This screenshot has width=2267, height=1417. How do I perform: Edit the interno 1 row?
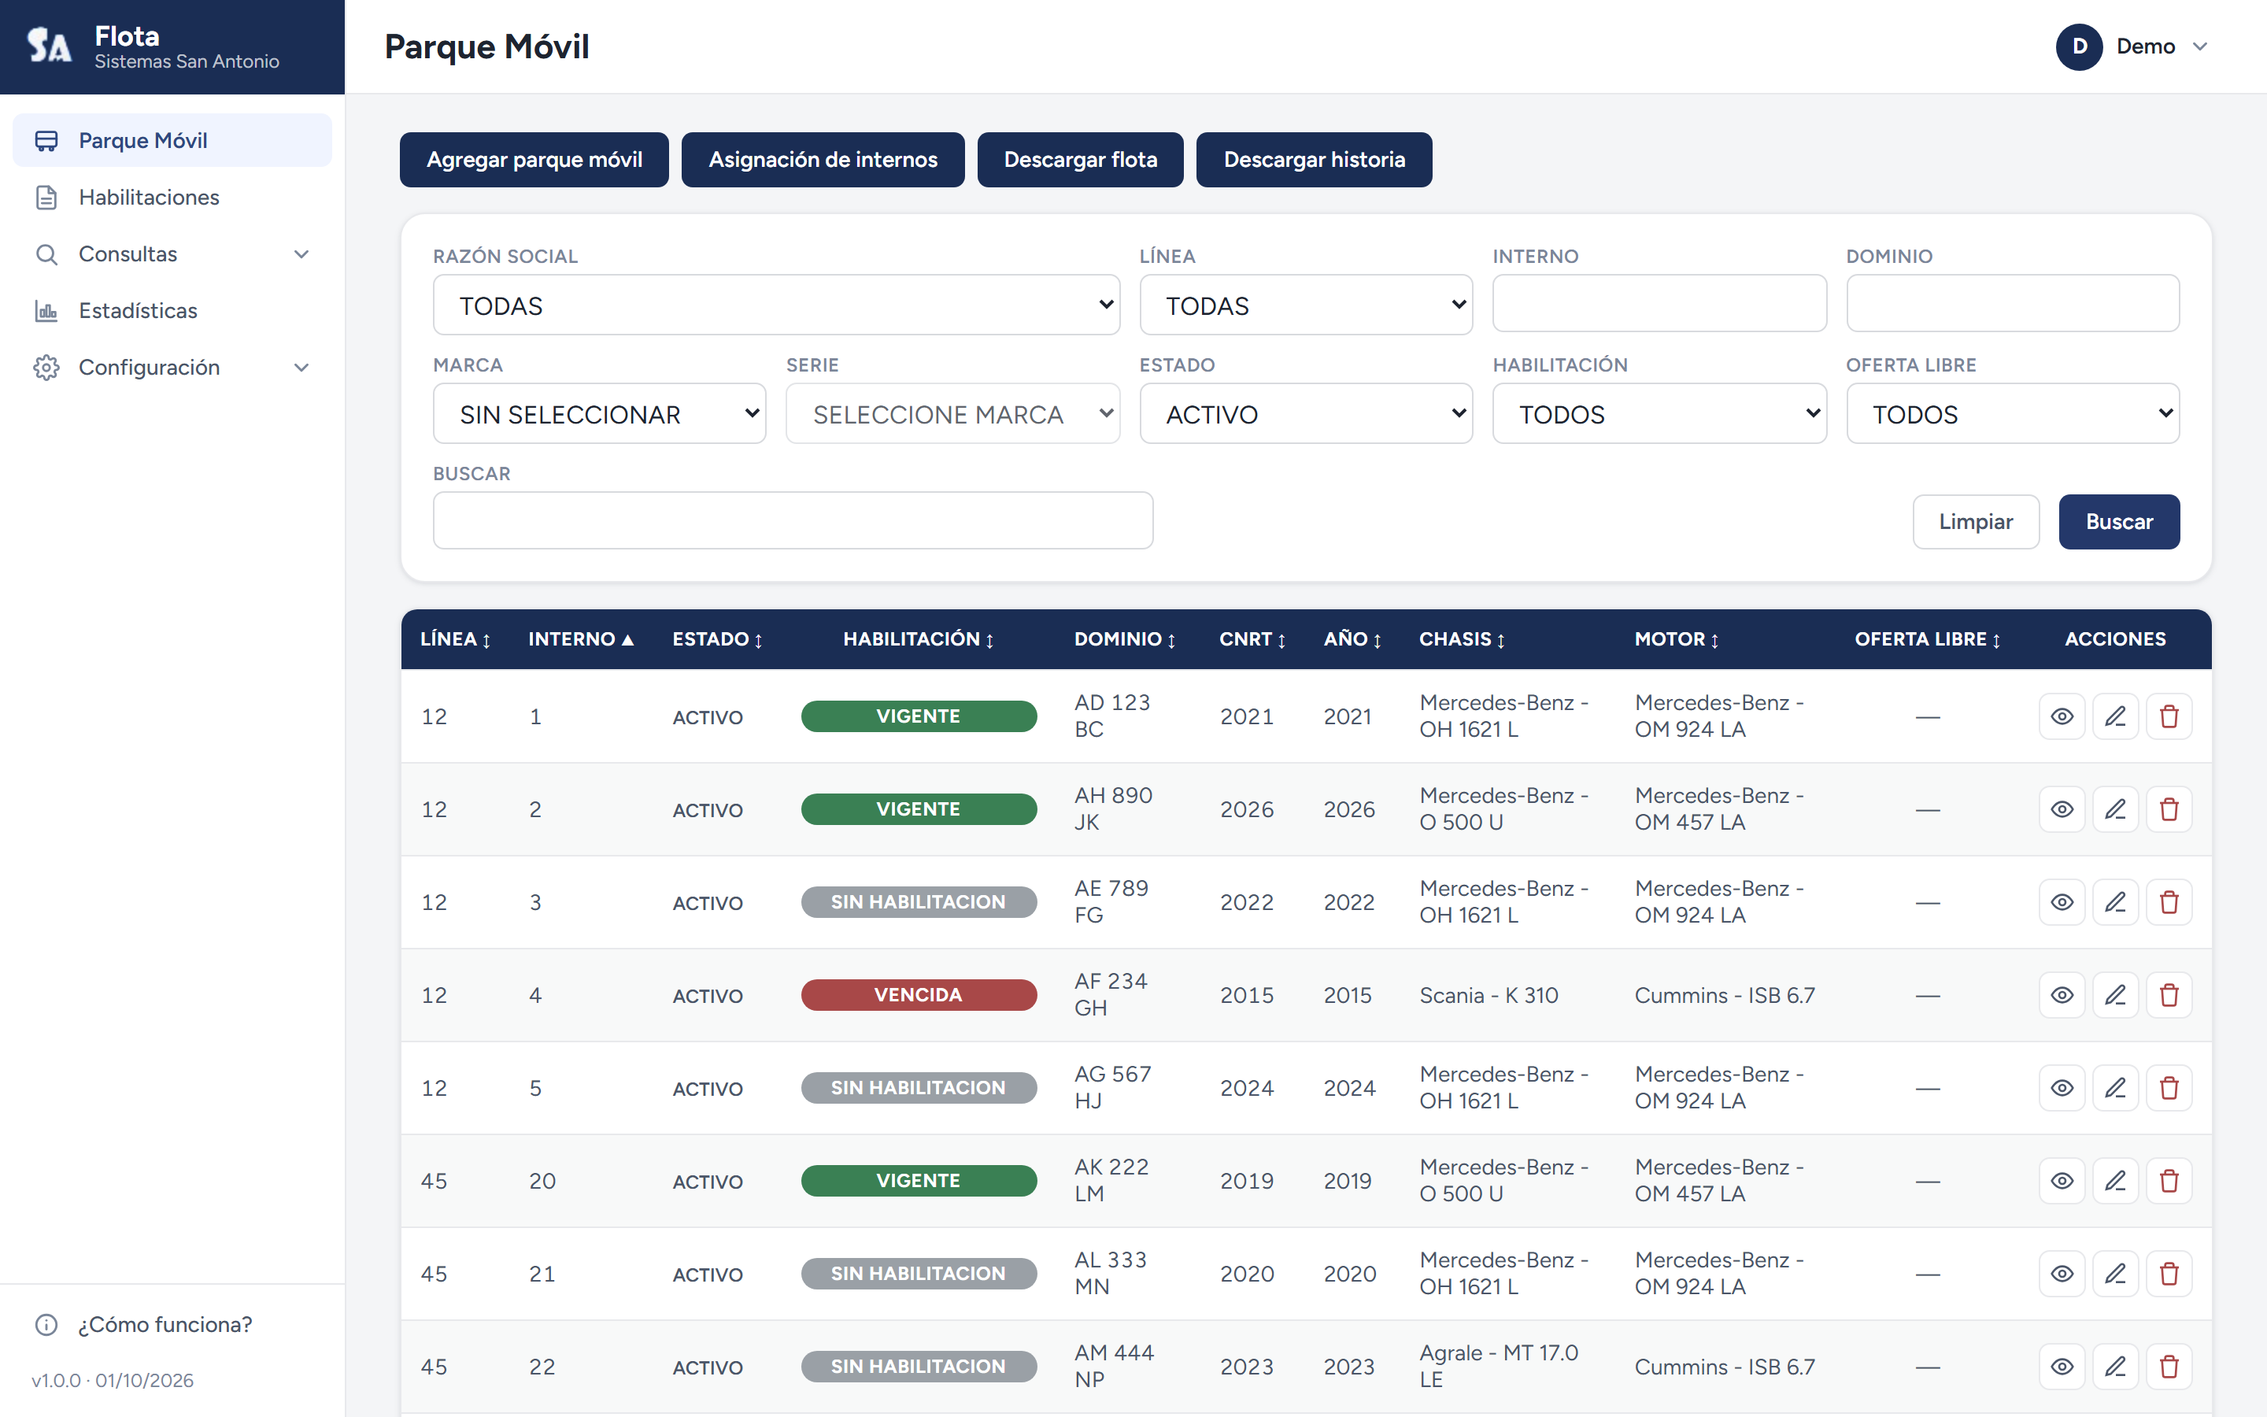tap(2114, 716)
